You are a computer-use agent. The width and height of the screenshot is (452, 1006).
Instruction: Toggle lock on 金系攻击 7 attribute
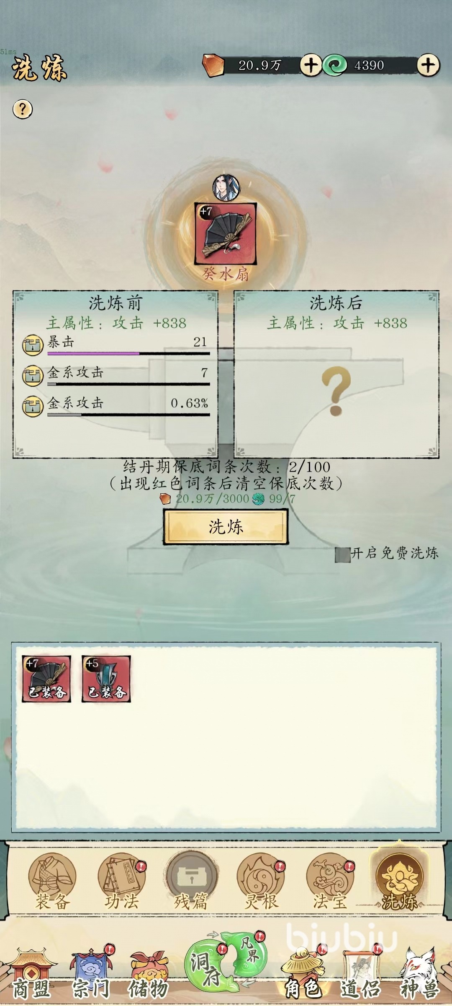click(x=33, y=376)
